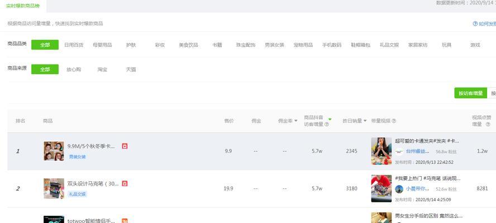
Task: Open the 实时爆款商品榜 tab
Action: 23,6
